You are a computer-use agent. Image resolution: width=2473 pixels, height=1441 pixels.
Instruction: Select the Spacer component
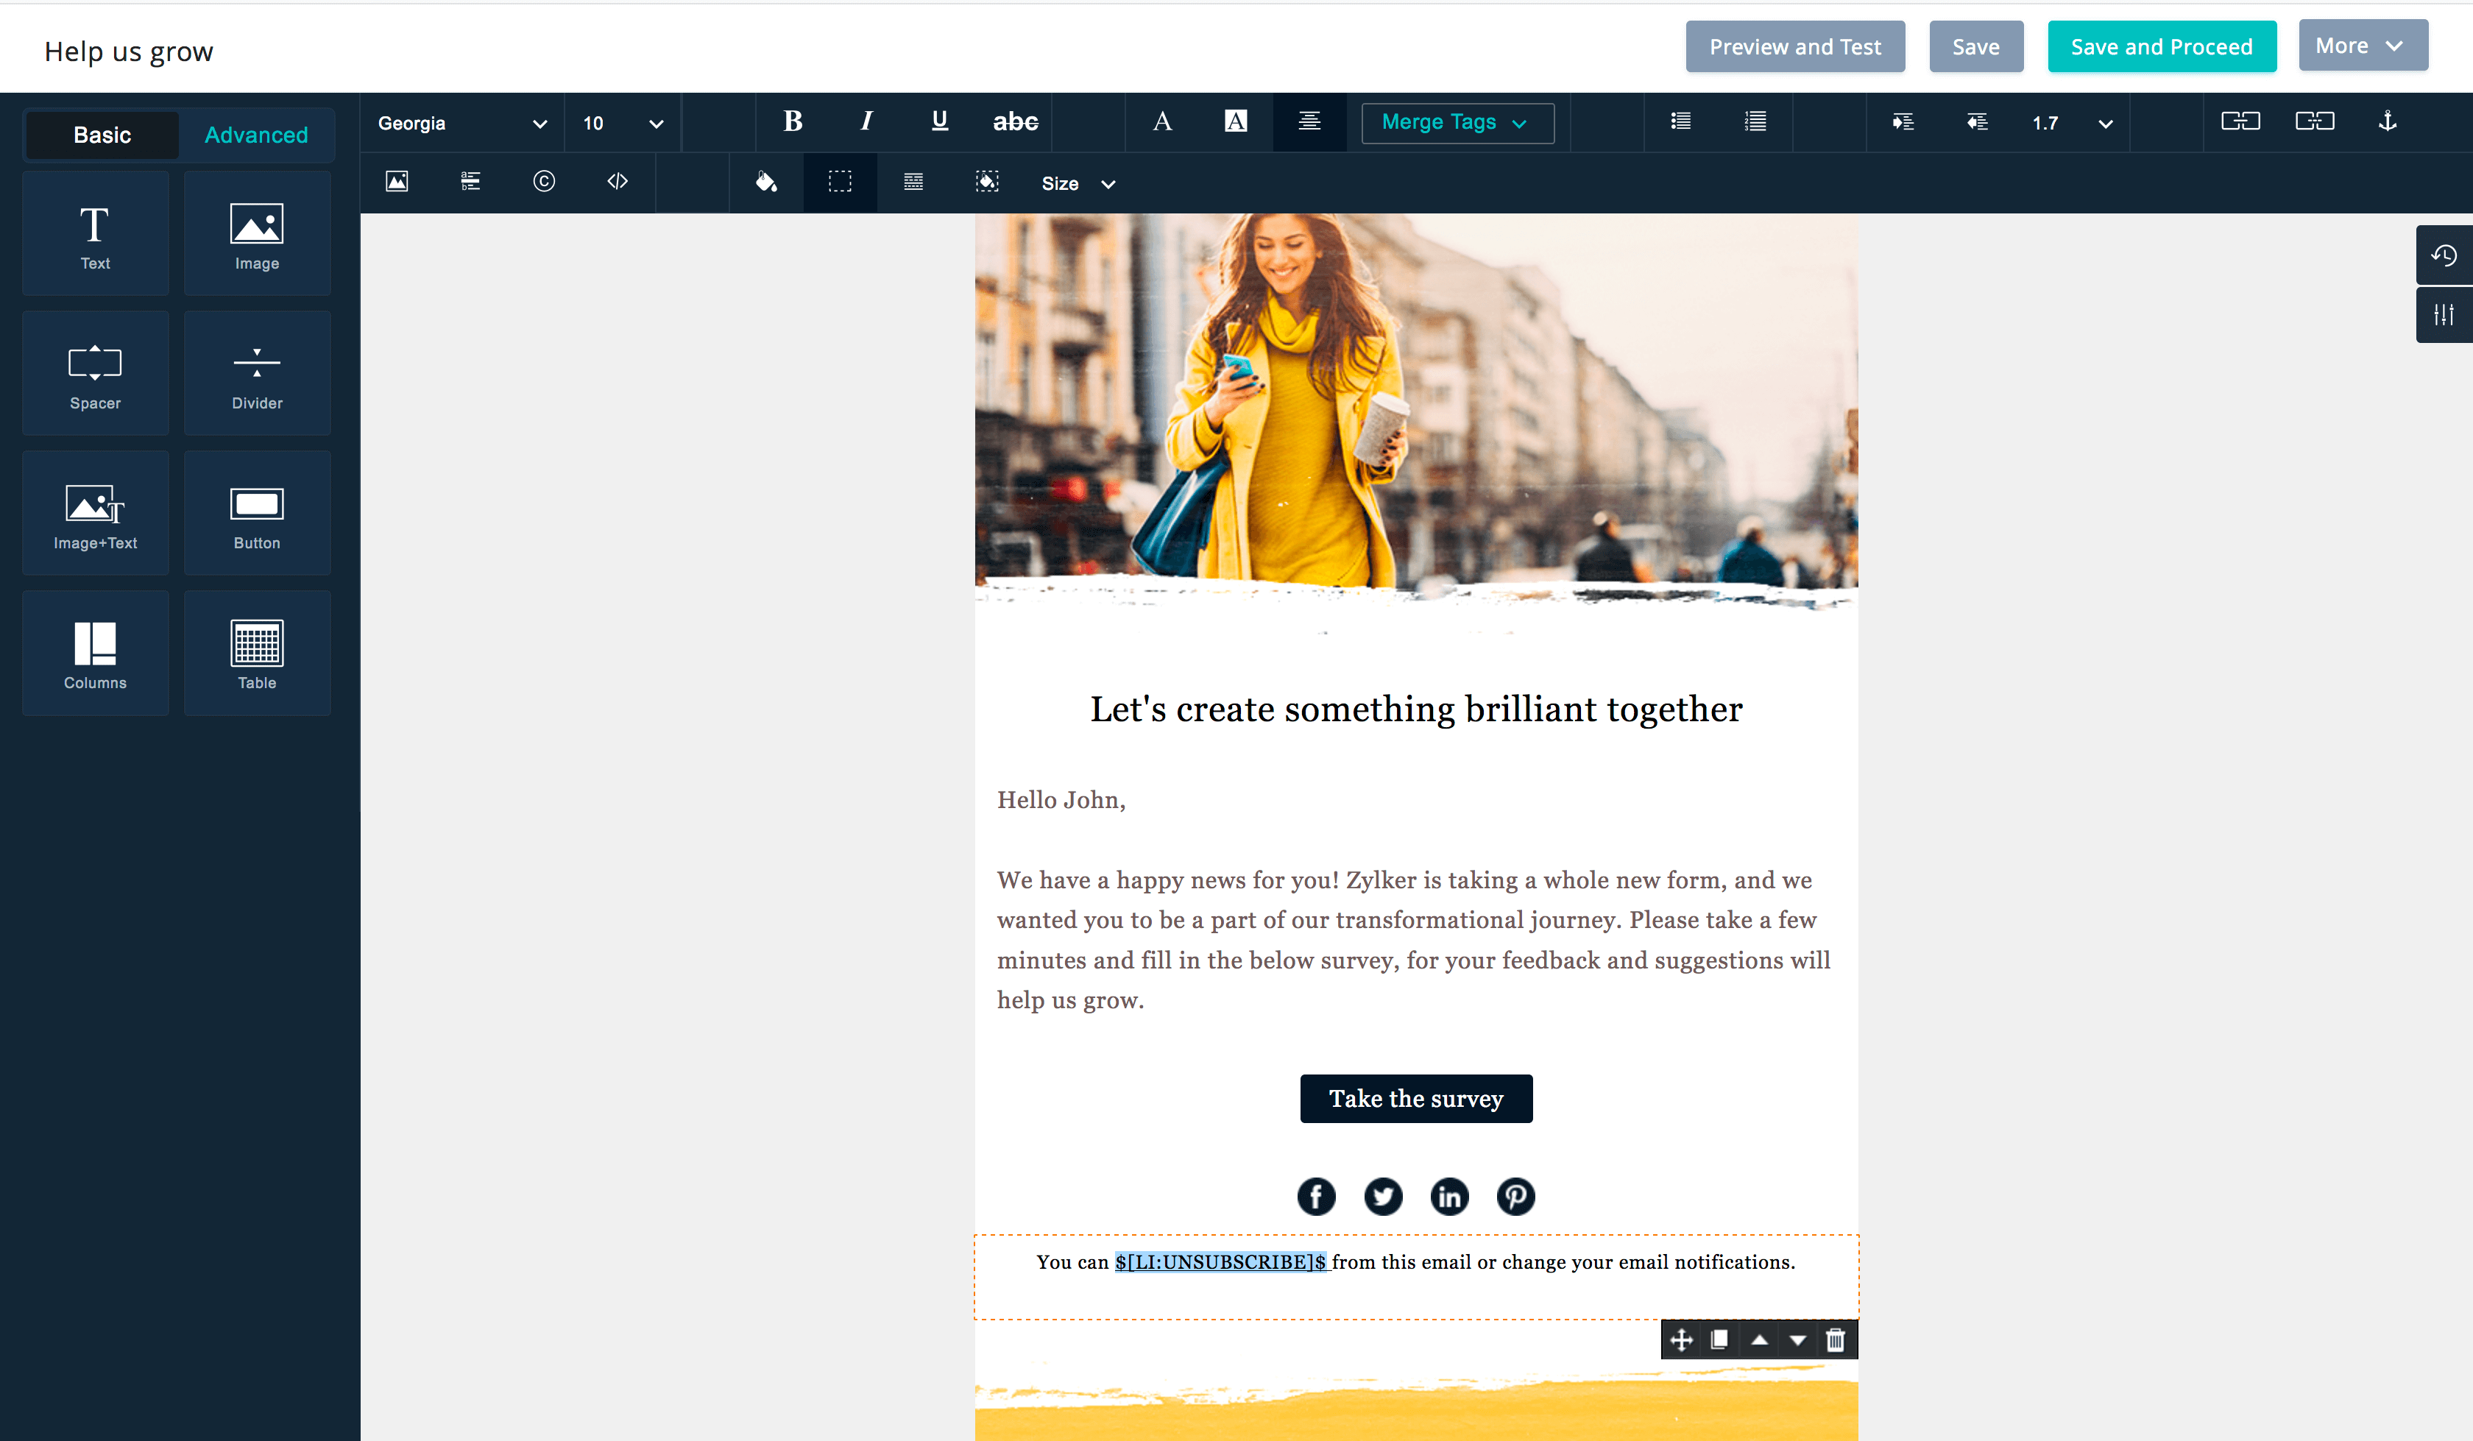click(95, 373)
